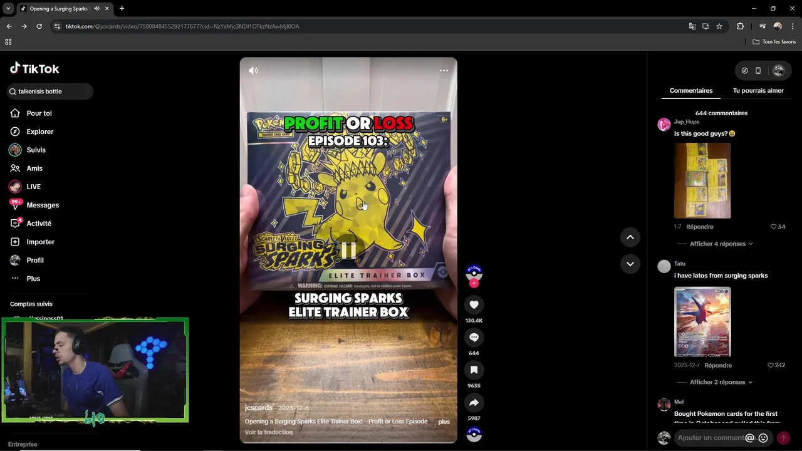Open Jup_Hups comment card photo

(x=702, y=180)
